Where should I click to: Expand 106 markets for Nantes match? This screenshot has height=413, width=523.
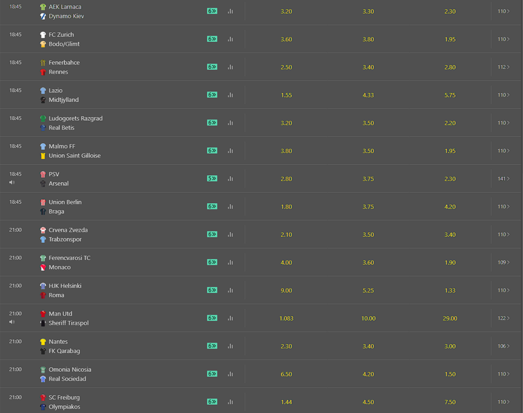click(x=503, y=346)
